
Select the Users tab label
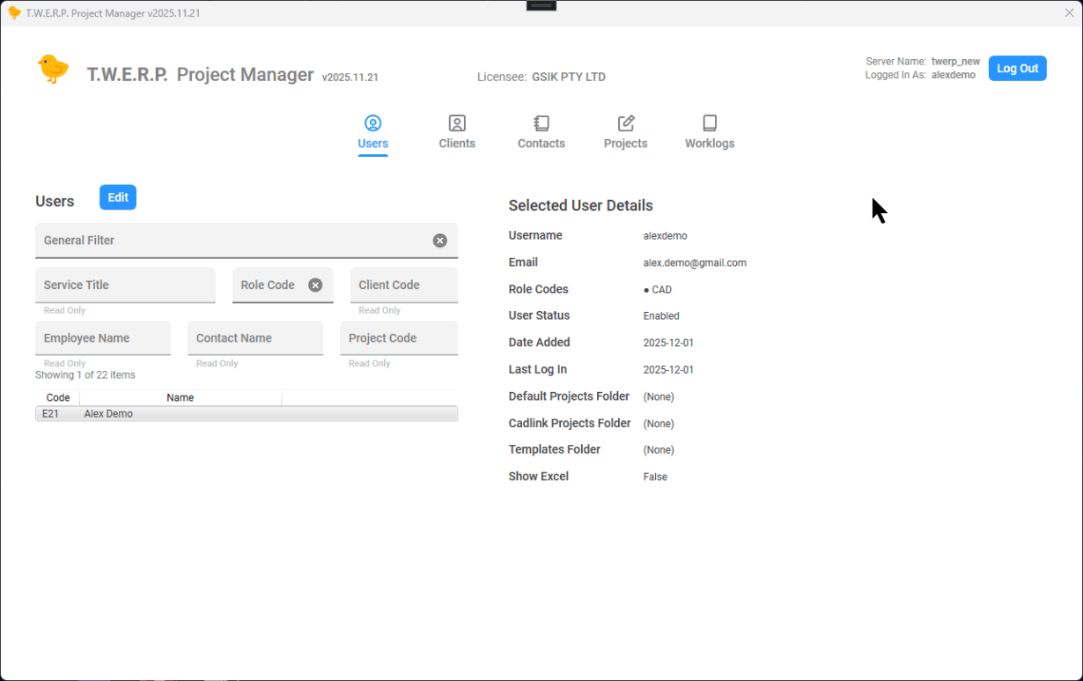(373, 144)
